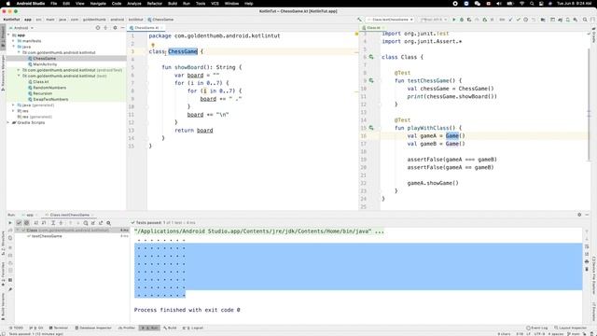The height and width of the screenshot is (336, 597).
Task: Expand all test results
Action: 53,223
